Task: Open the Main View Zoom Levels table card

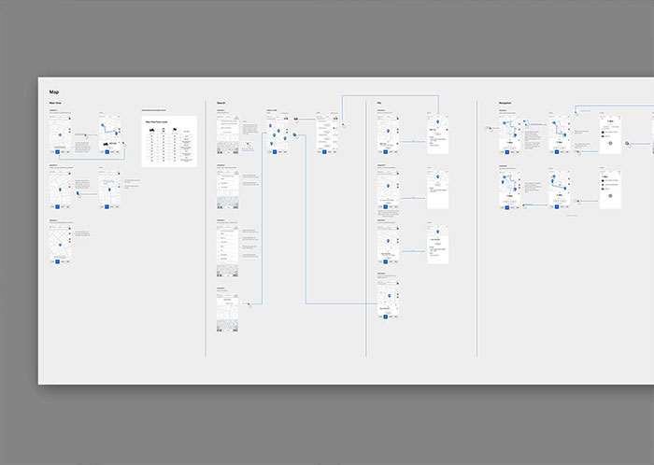Action: click(169, 141)
